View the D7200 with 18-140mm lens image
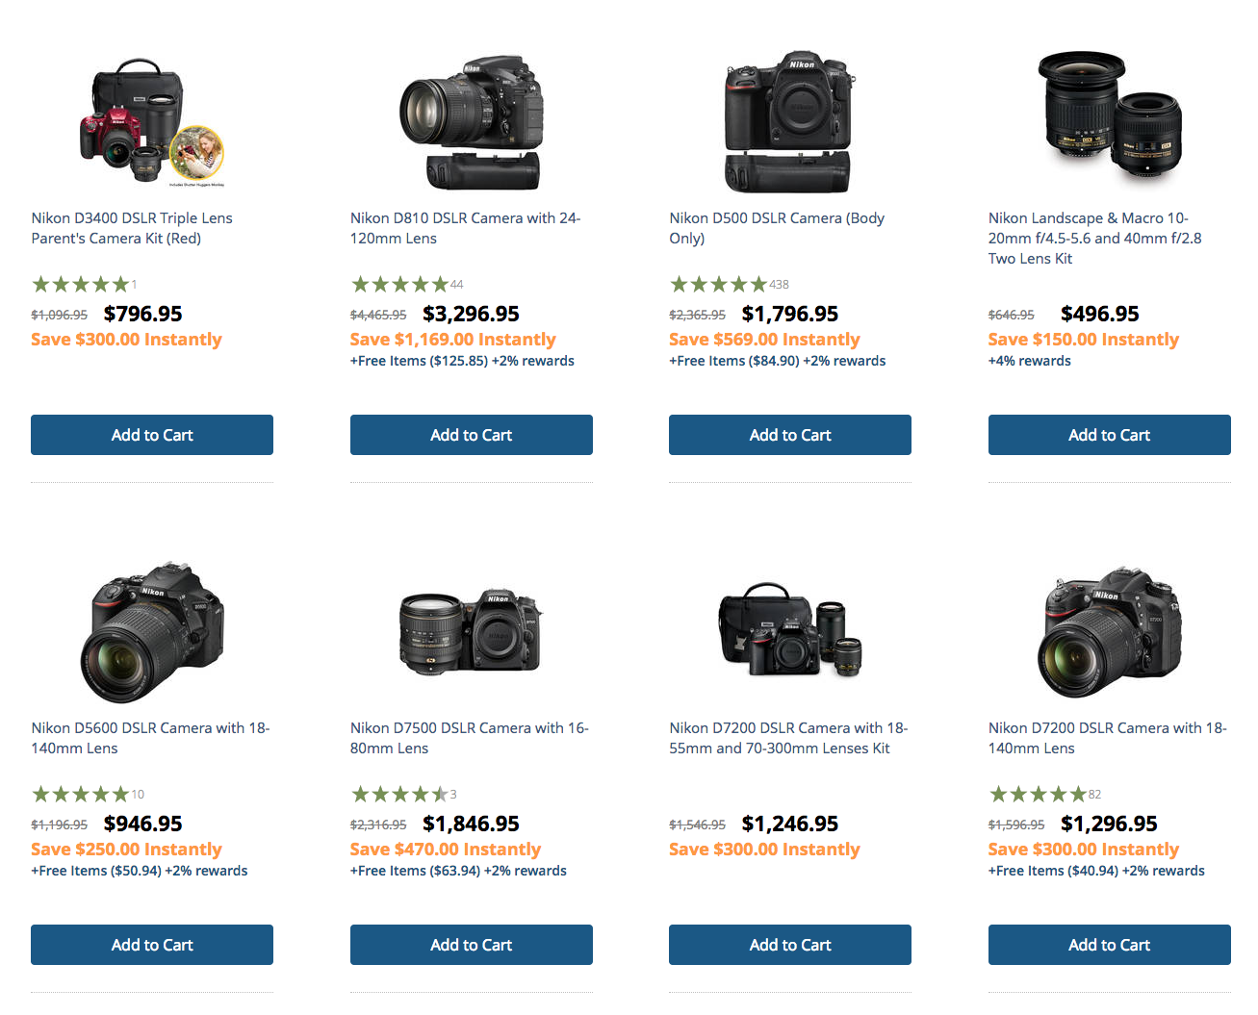 (x=1109, y=631)
